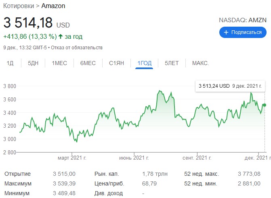Click the Отказ от обязательств disclaimer link

tap(77, 48)
